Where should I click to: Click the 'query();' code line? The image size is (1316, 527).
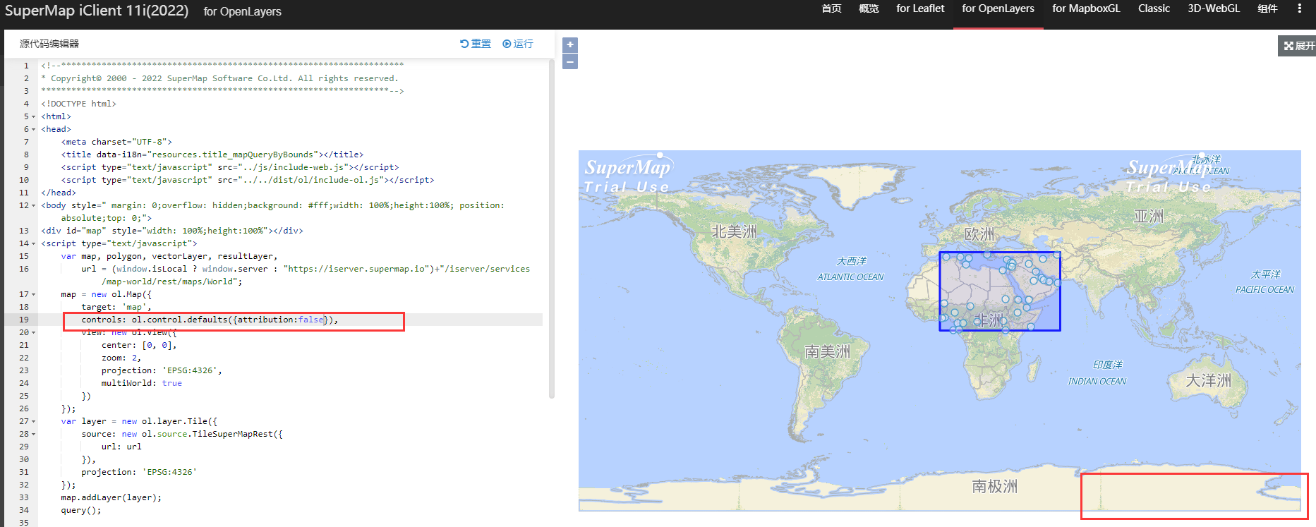(x=81, y=511)
